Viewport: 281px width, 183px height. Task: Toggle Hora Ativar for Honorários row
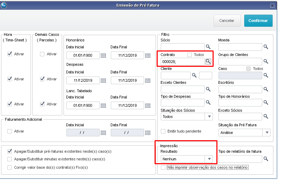coord(10,54)
